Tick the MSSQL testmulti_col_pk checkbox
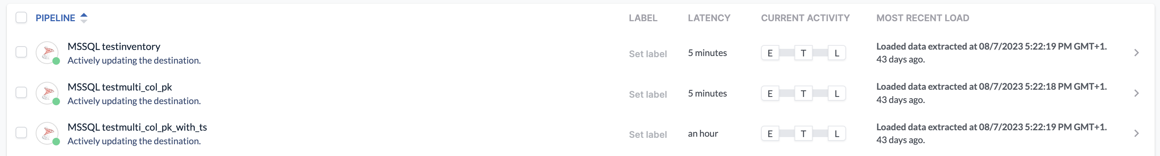 click(x=21, y=93)
